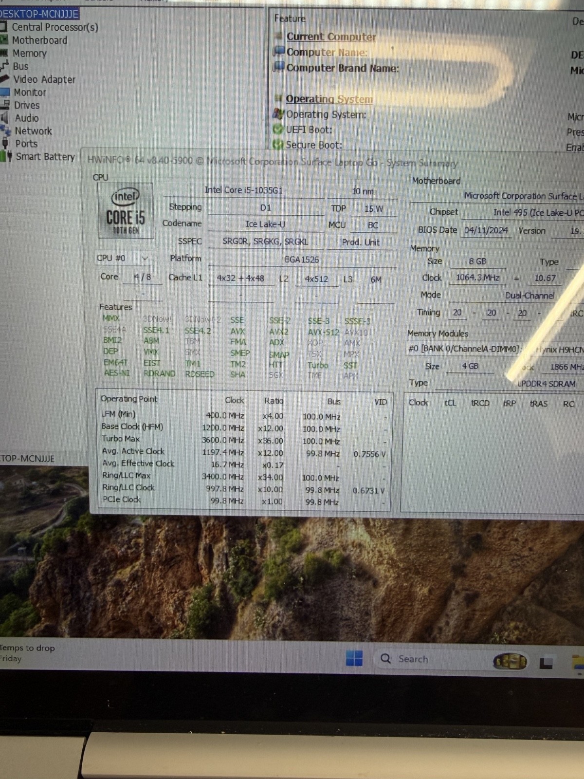Viewport: 584px width, 779px height.
Task: Click the RDRAND feature label
Action: click(x=159, y=373)
